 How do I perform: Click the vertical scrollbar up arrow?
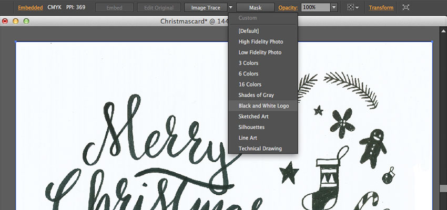coord(443,31)
